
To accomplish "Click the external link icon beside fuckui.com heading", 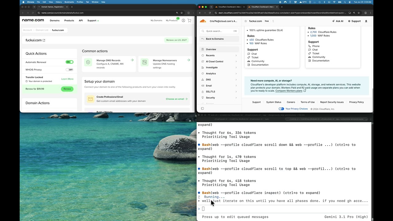I will [x=44, y=40].
